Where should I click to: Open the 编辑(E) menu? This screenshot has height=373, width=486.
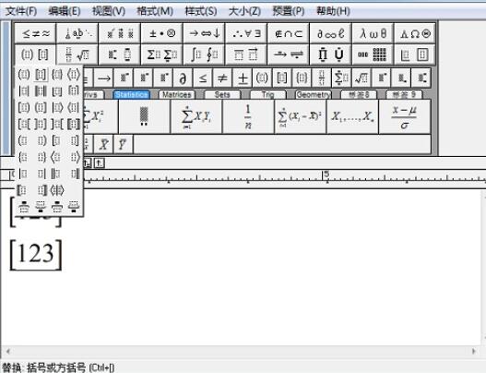click(65, 11)
